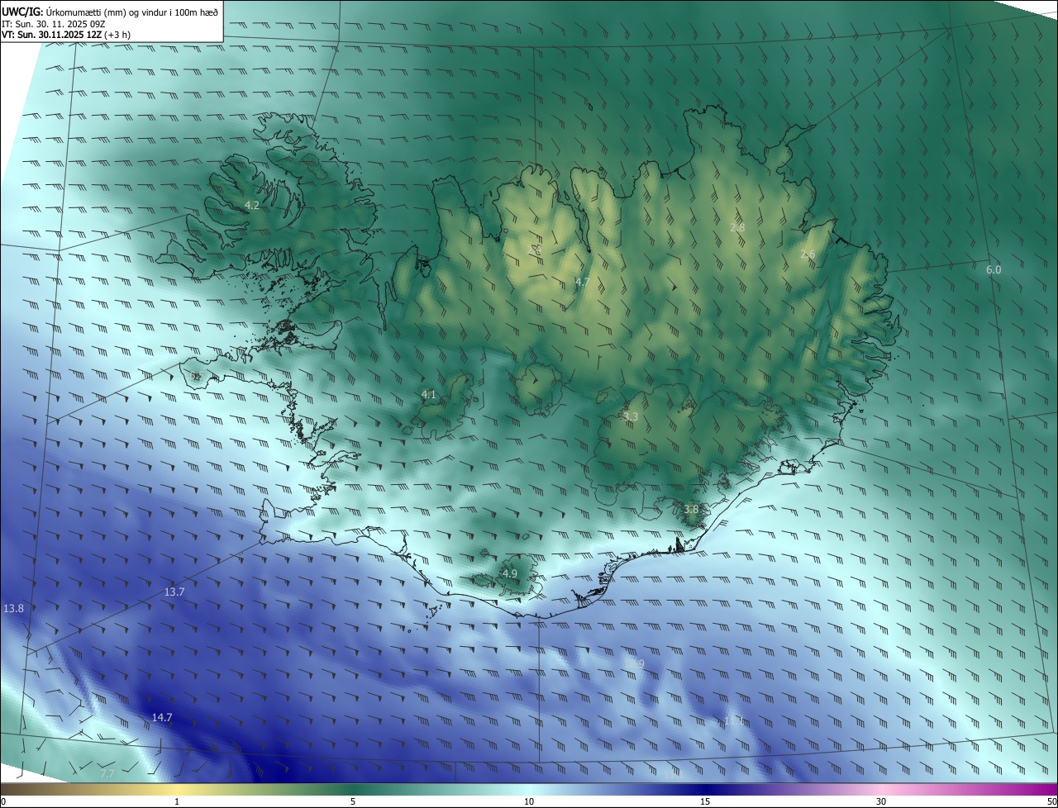Click the colour scale tick label "0"
1058x808 pixels.
[3, 801]
